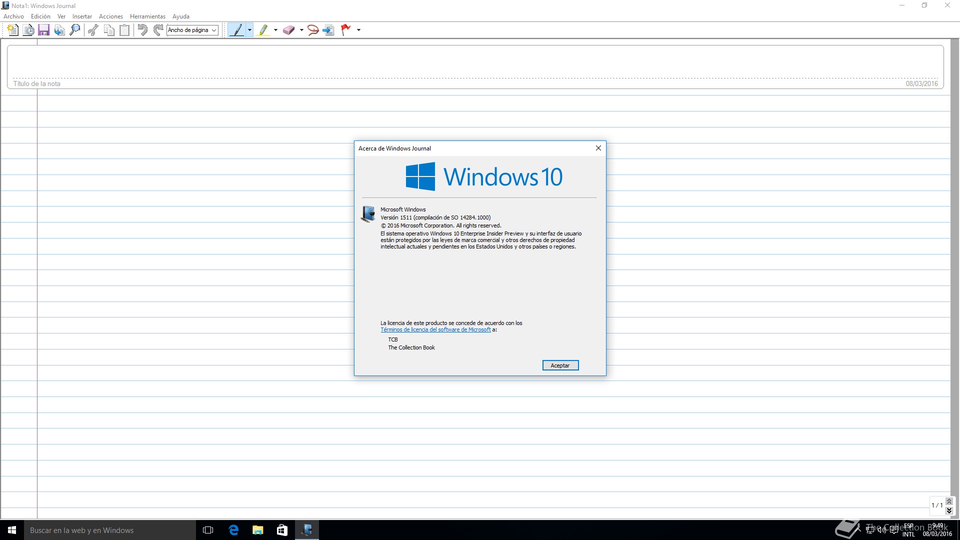The image size is (960, 540).
Task: Open Microsoft Edge from taskbar
Action: [233, 530]
